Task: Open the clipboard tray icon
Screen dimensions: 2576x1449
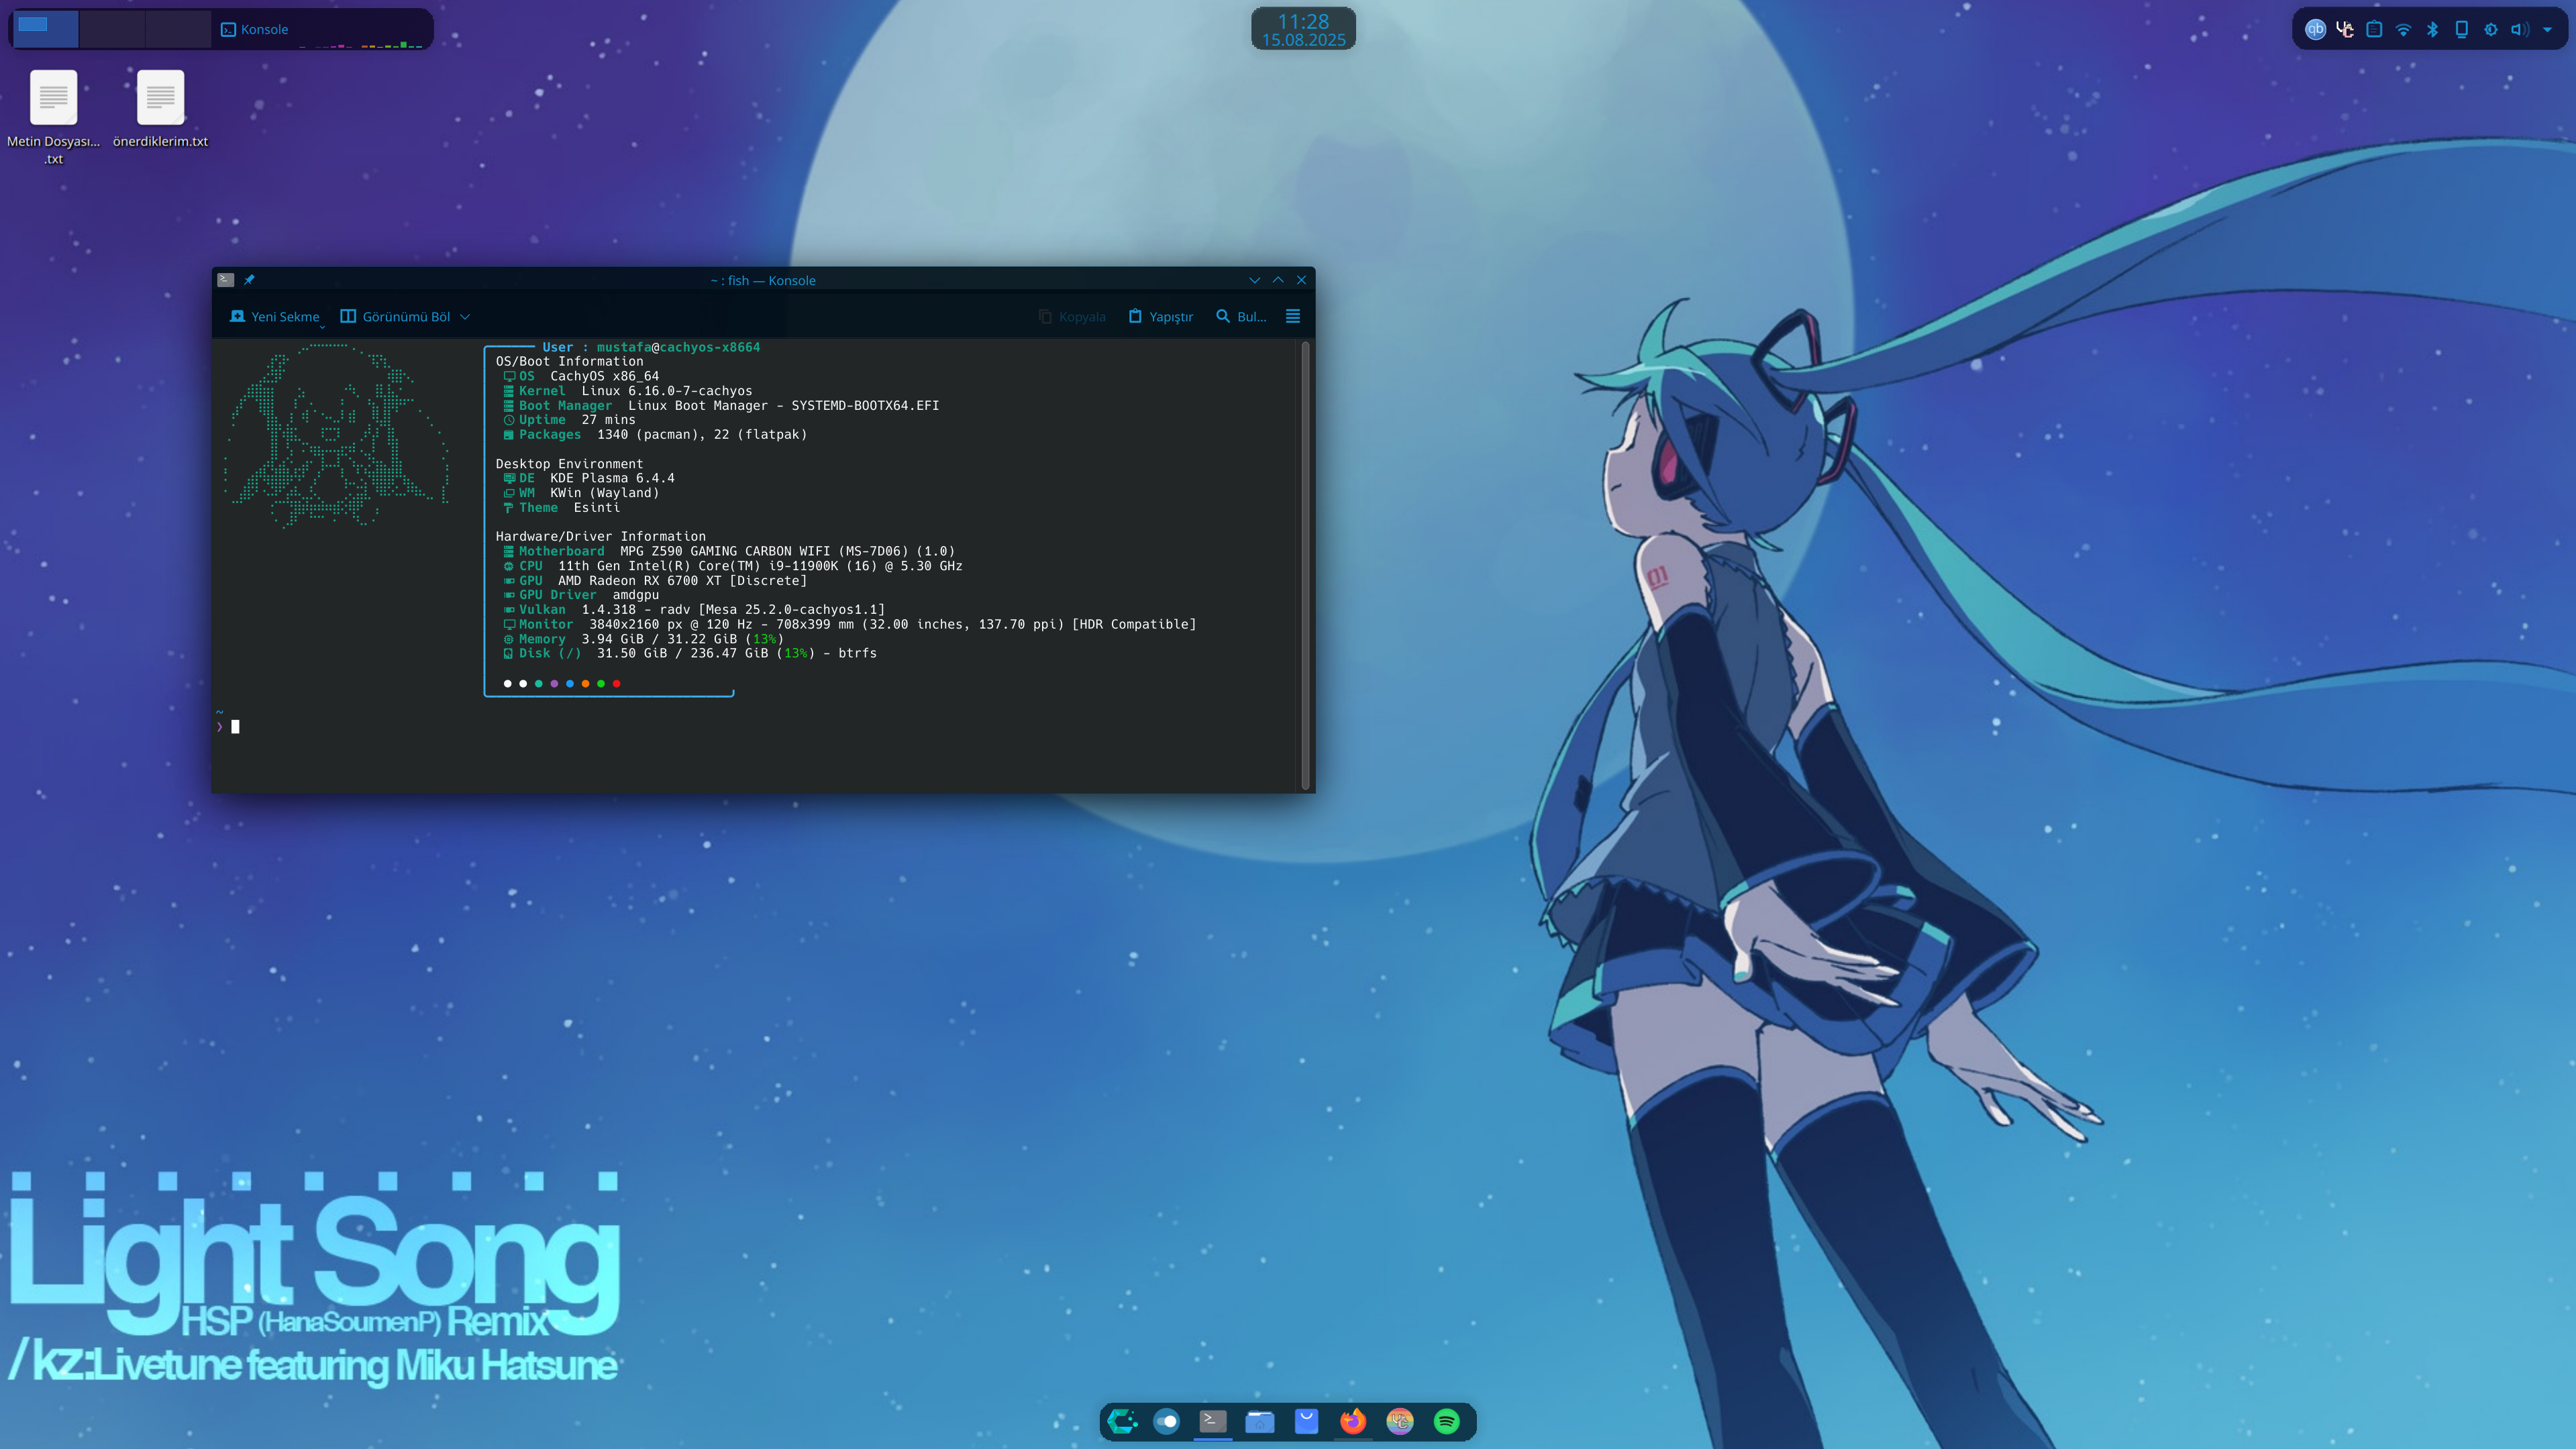Action: pyautogui.click(x=2374, y=29)
